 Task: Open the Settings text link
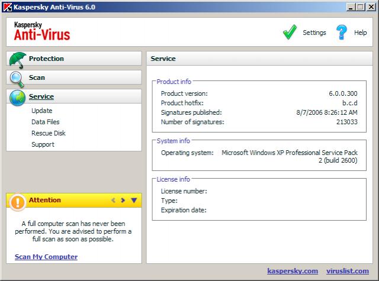click(x=314, y=33)
